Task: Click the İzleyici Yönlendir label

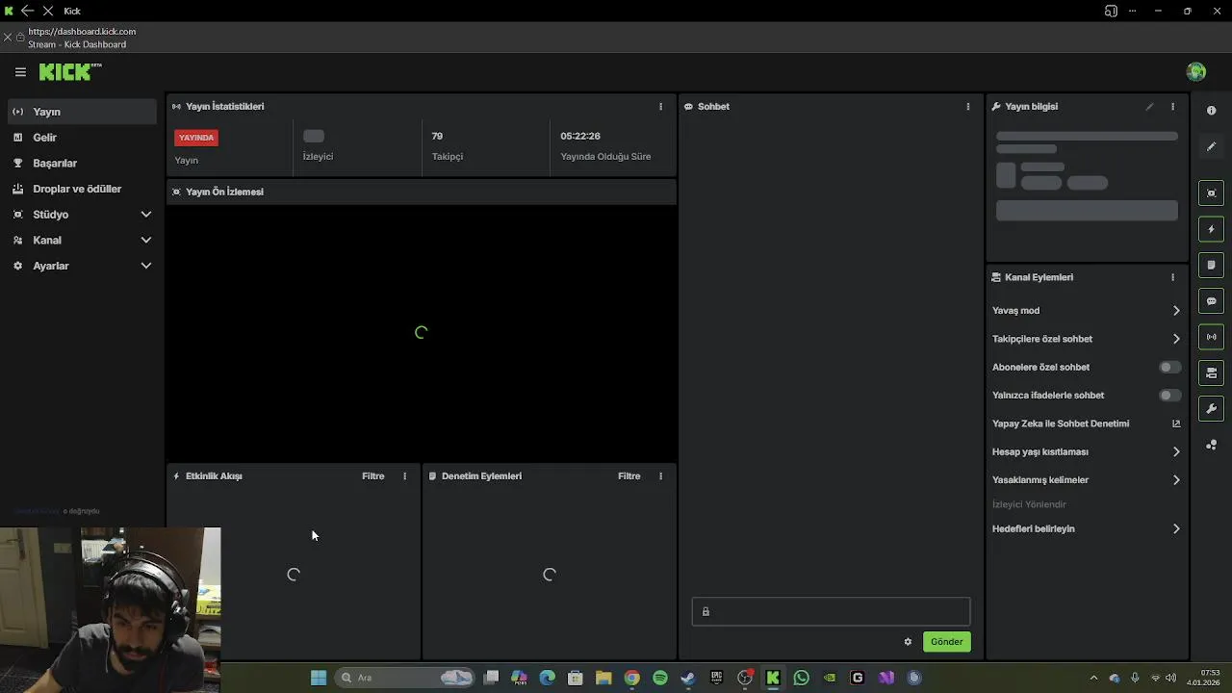Action: 1029,504
